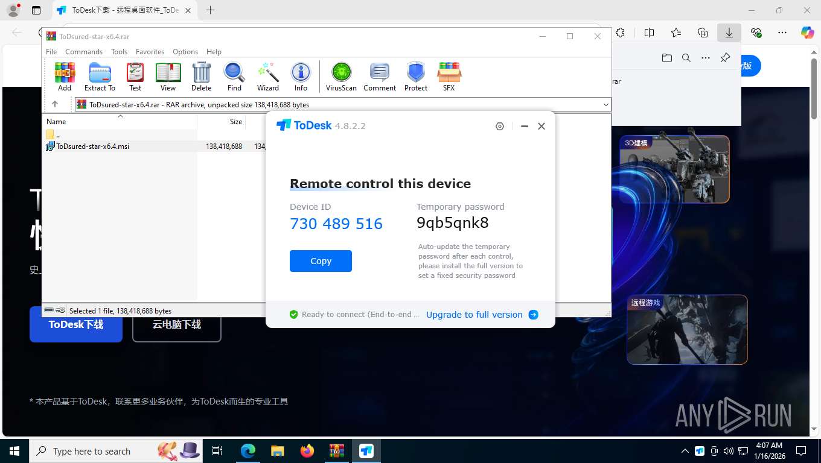Screen dimensions: 821x463
Task: Sort files by Size column header
Action: click(x=222, y=122)
